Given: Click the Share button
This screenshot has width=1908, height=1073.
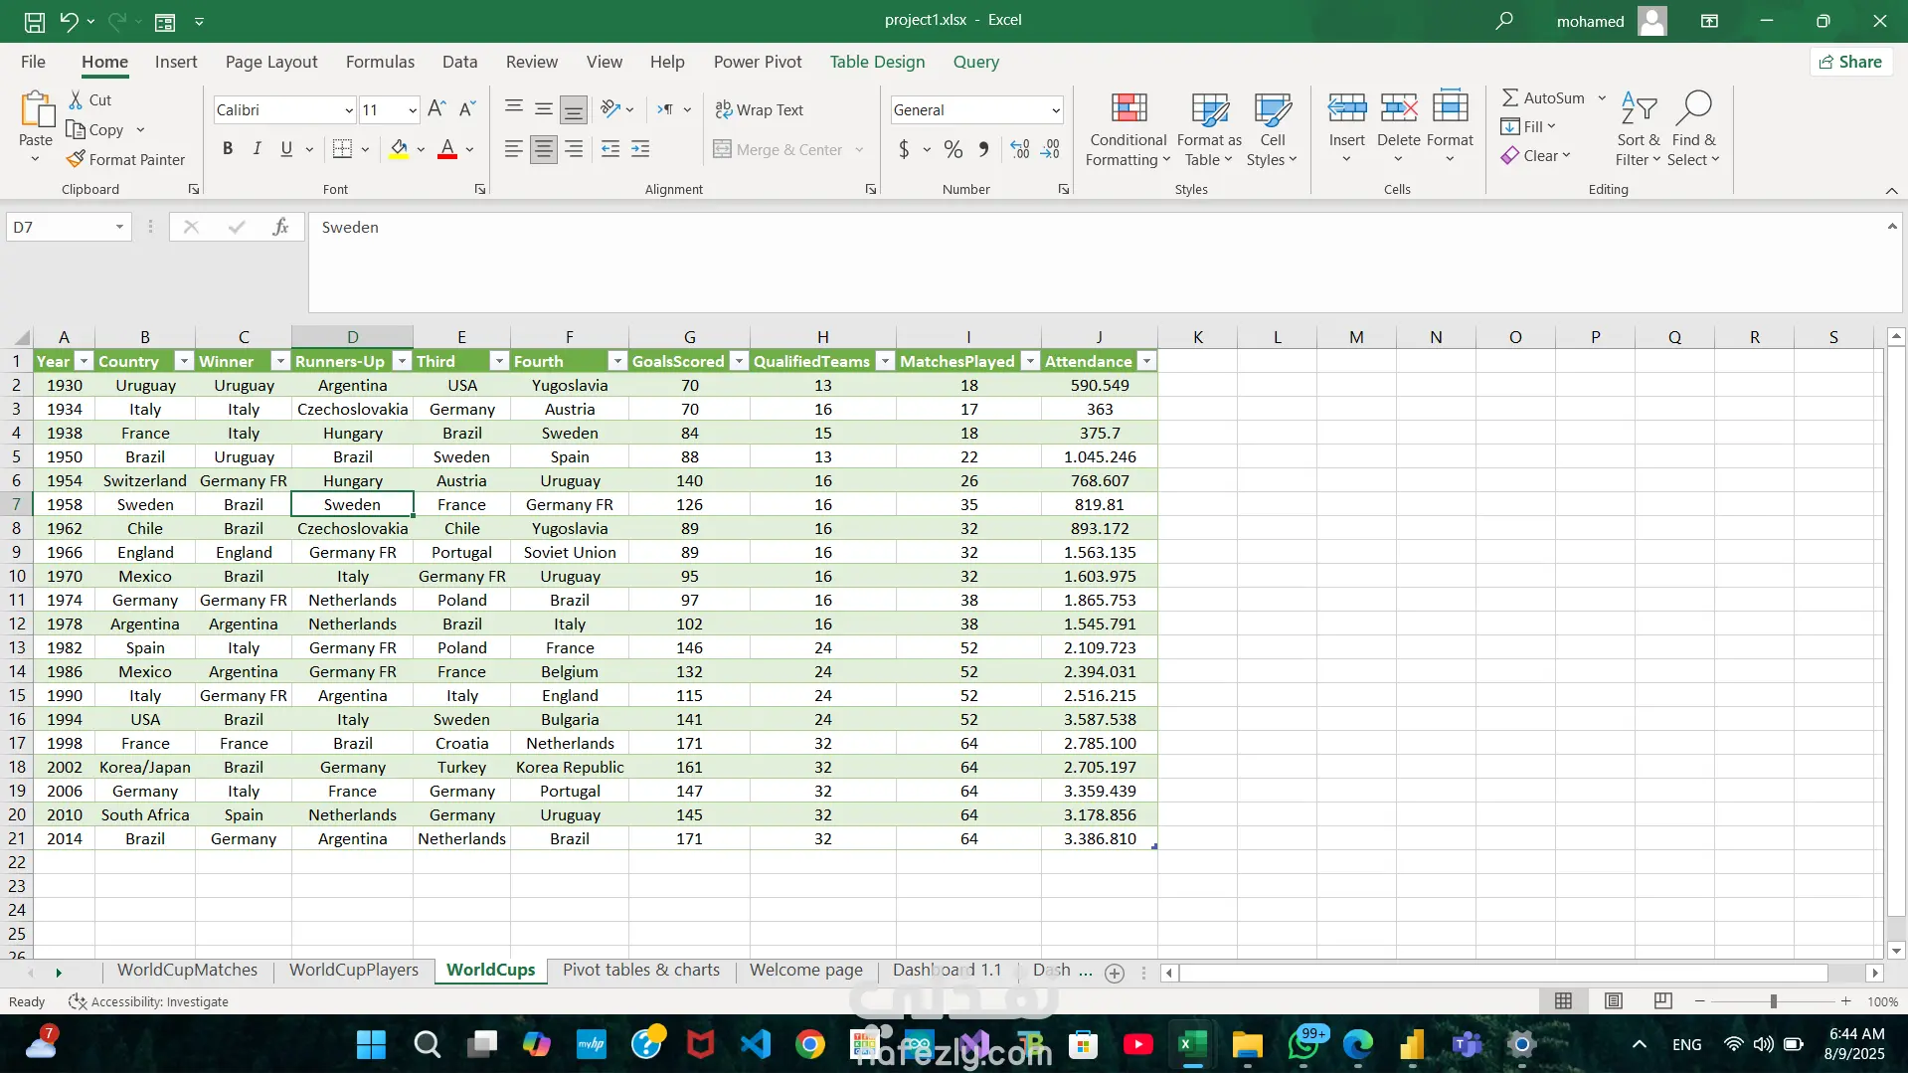Looking at the screenshot, I should coord(1850,62).
